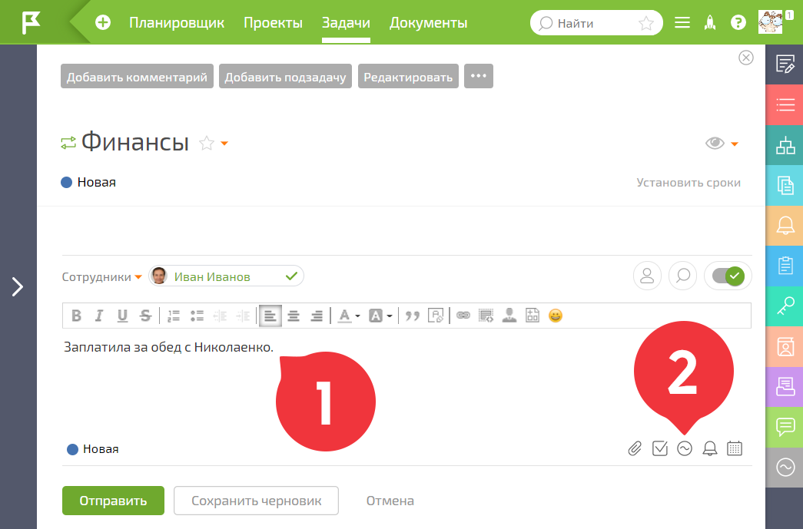Open the emoji picker
This screenshot has height=529, width=803.
tap(556, 315)
